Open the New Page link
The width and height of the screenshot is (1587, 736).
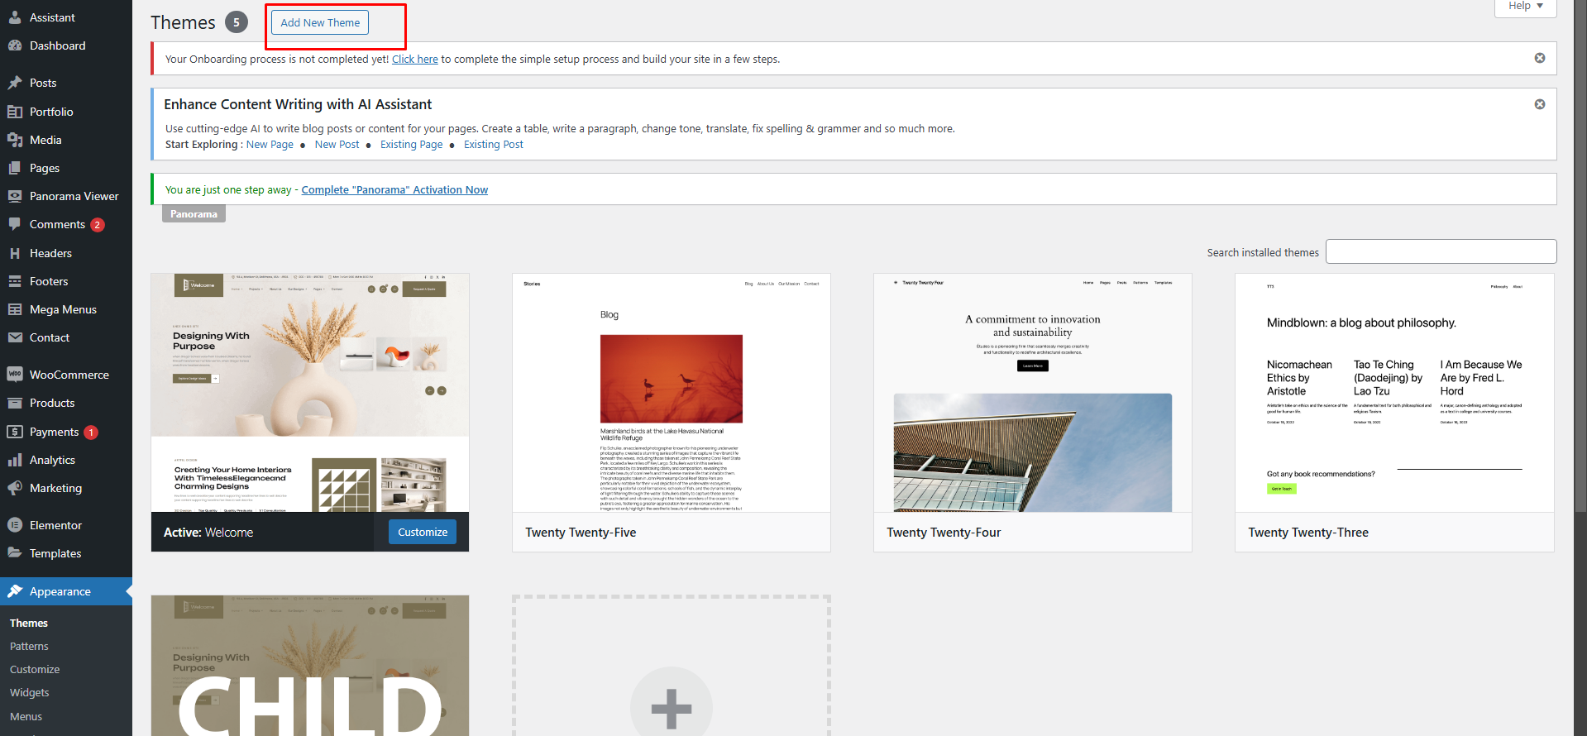click(270, 144)
